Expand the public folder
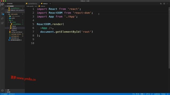 pyautogui.click(x=8, y=18)
